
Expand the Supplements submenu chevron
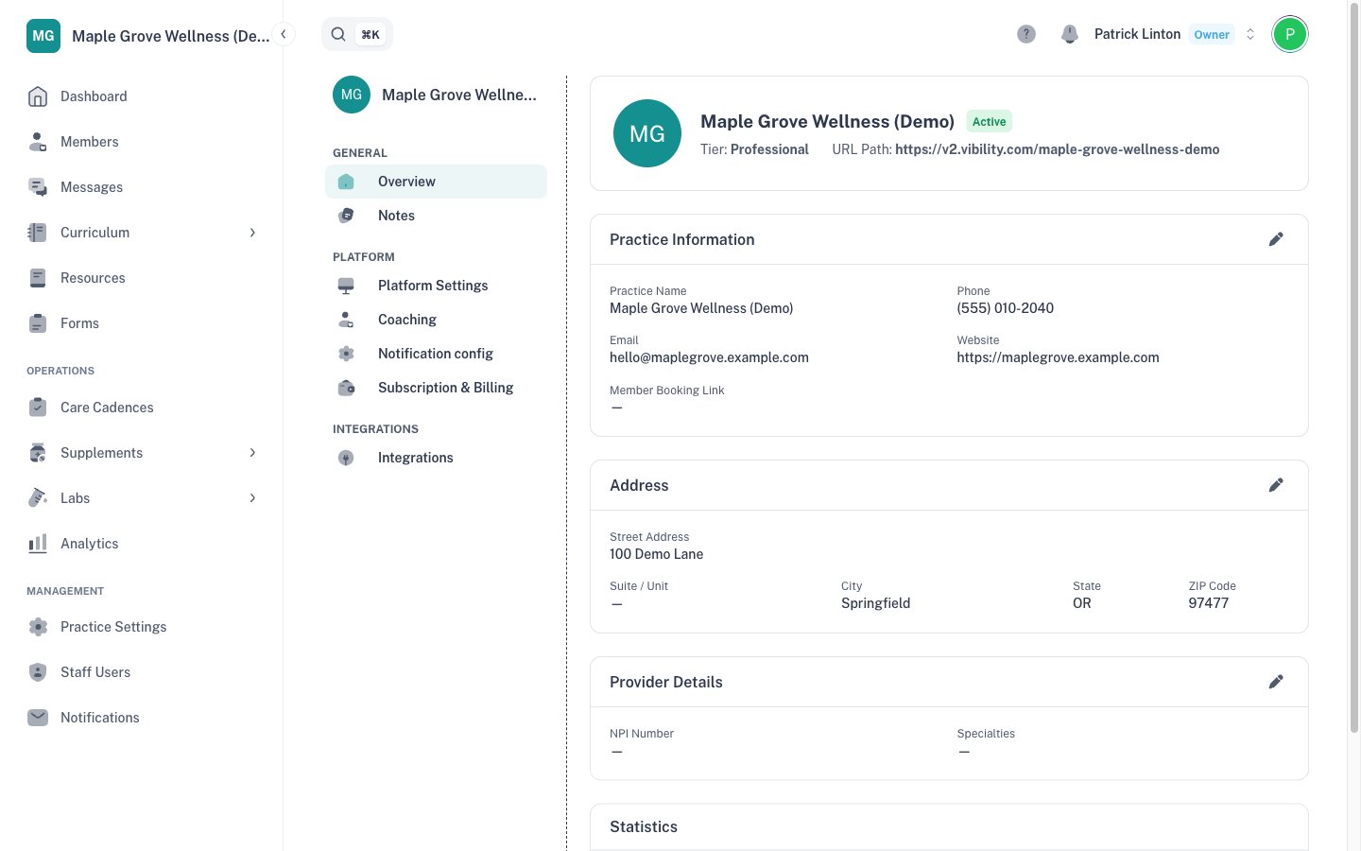tap(252, 453)
